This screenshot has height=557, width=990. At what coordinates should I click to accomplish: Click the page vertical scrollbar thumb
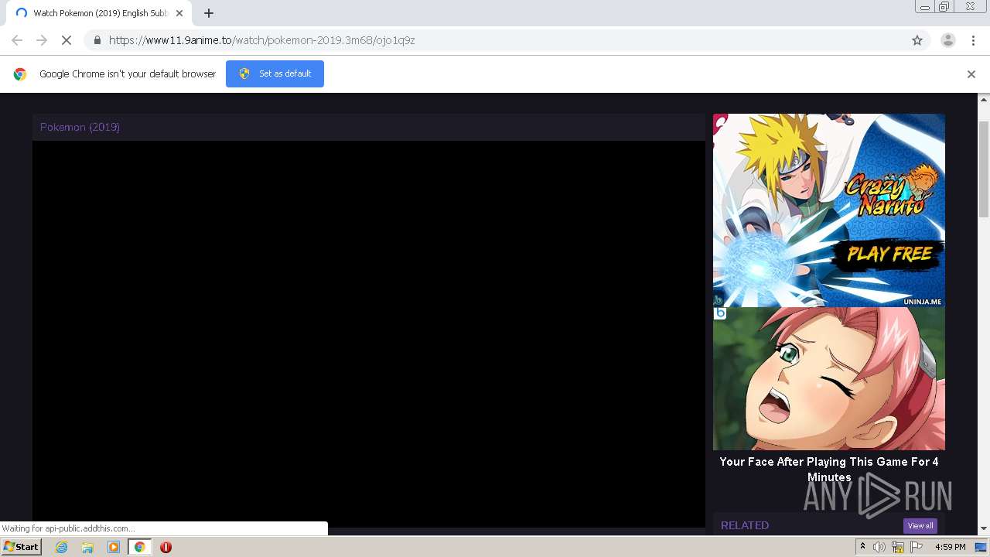tap(984, 169)
